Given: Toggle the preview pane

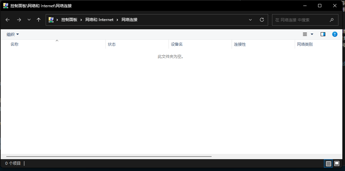Looking at the screenshot, I should (x=323, y=34).
